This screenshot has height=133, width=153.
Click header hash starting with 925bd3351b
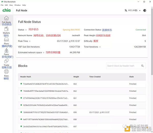(x=46, y=105)
